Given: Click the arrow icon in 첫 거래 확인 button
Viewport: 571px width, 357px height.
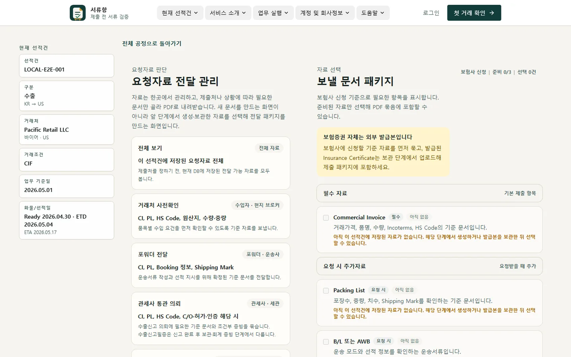Looking at the screenshot, I should point(492,13).
